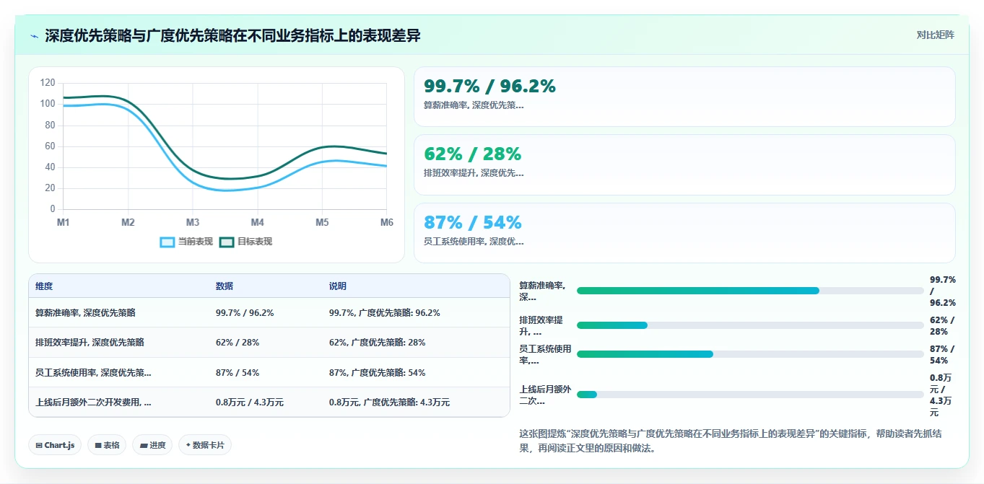This screenshot has width=984, height=484.
Task: Click the 对比矩阵 label in header
Action: (x=935, y=35)
